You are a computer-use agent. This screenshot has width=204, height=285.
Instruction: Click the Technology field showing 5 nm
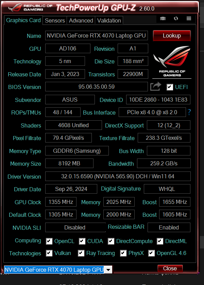[65, 61]
